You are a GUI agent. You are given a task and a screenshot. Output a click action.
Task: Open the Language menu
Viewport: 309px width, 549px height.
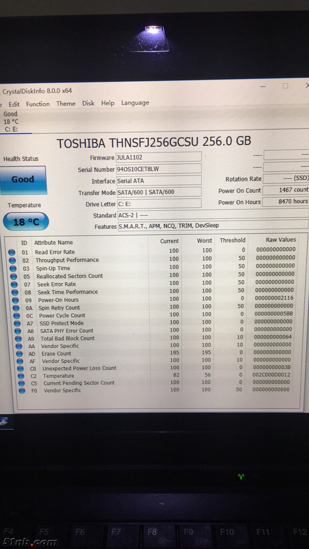(135, 103)
